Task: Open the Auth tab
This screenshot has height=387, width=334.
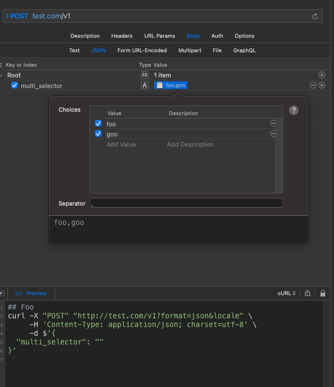Action: click(217, 36)
